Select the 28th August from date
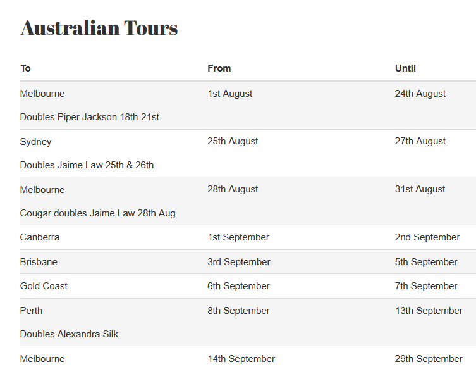 tap(233, 189)
